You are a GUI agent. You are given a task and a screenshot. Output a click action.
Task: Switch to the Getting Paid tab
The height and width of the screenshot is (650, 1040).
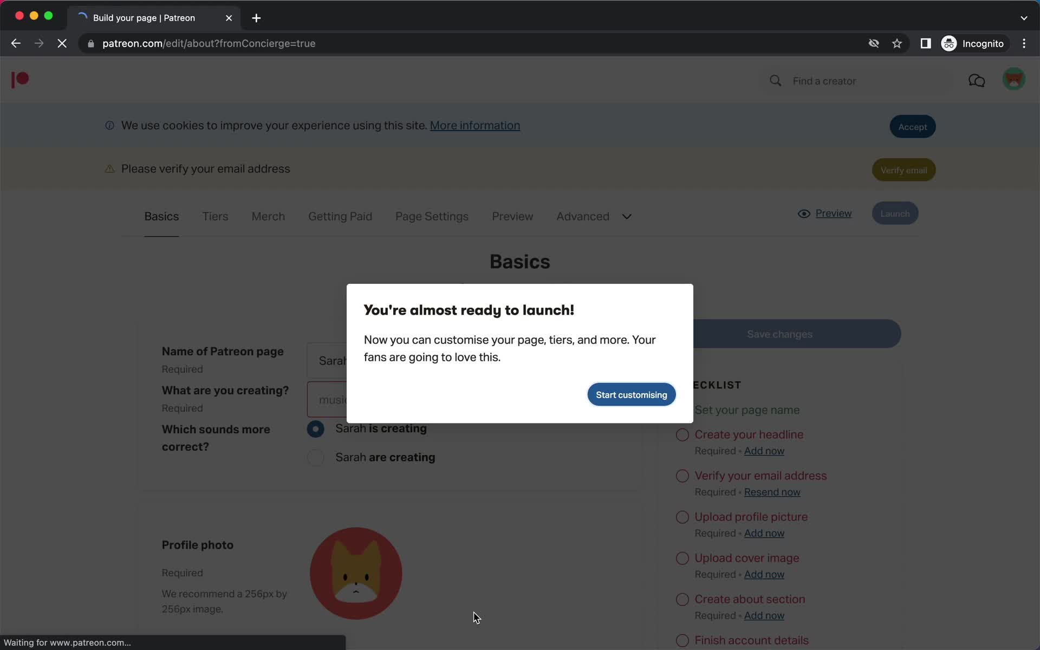[340, 217]
